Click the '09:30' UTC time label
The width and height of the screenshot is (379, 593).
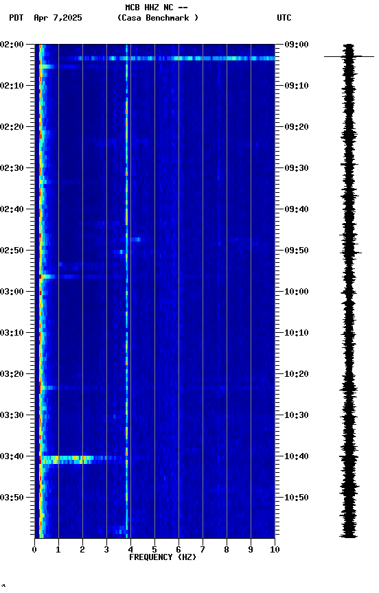point(297,168)
